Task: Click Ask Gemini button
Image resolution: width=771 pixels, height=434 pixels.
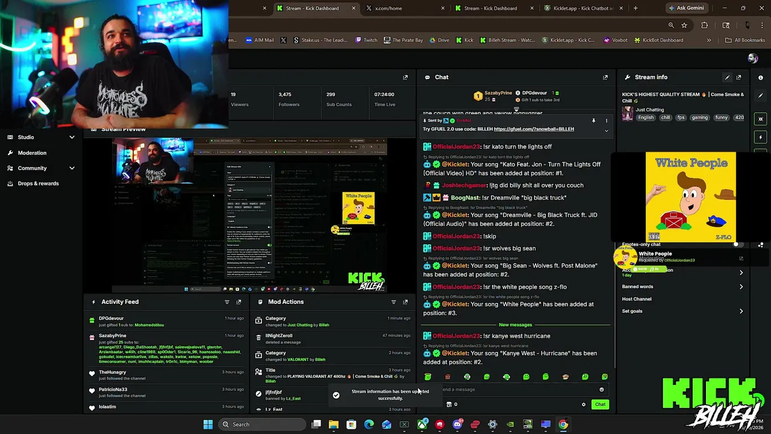Action: click(x=685, y=8)
